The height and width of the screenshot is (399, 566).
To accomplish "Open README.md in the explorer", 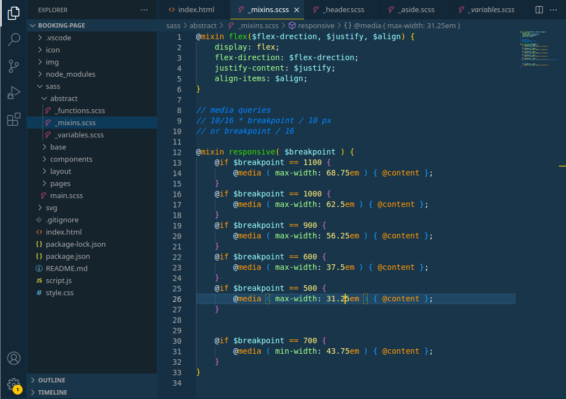I will click(92, 268).
